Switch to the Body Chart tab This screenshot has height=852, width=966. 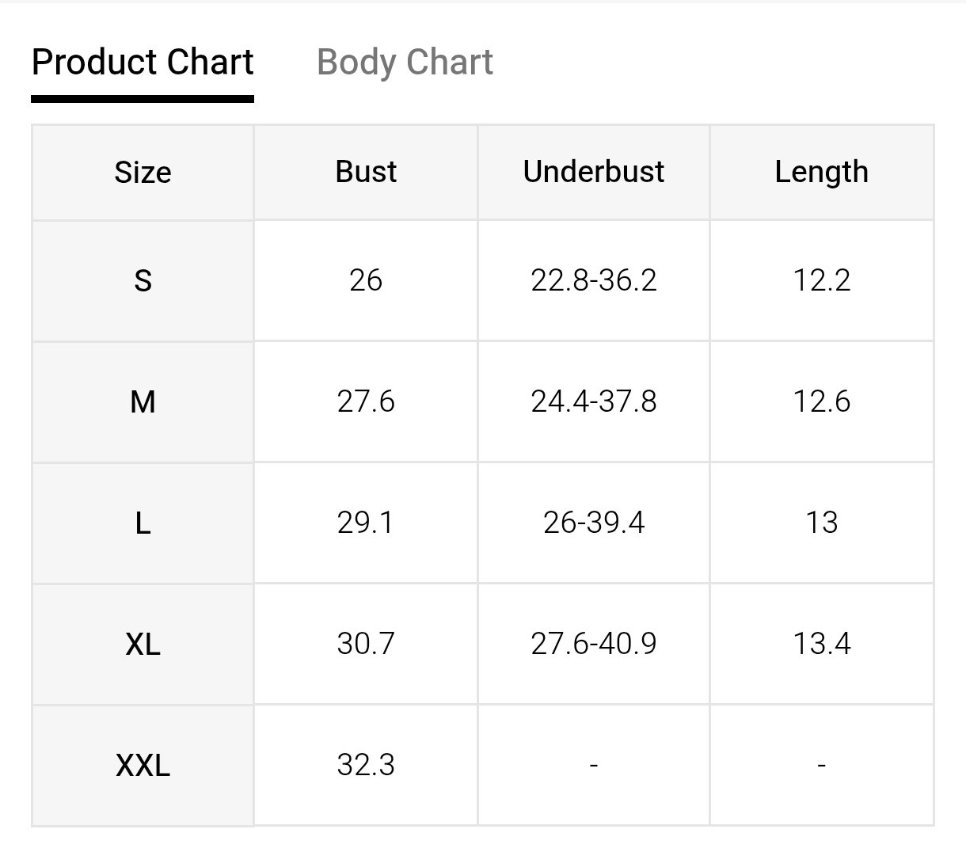coord(405,63)
